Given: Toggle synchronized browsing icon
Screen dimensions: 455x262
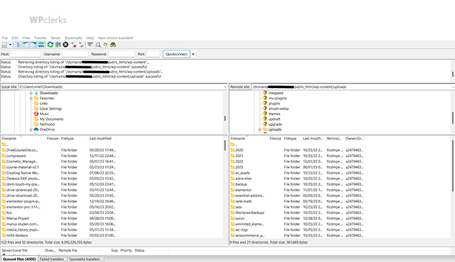Looking at the screenshot, I should coord(105,45).
